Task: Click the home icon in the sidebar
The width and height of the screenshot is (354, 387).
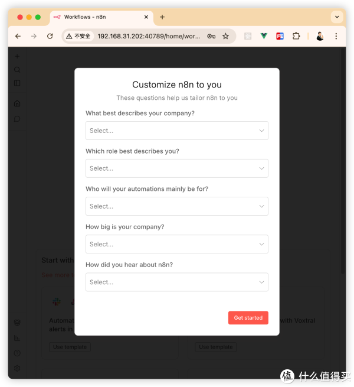Action: (17, 104)
